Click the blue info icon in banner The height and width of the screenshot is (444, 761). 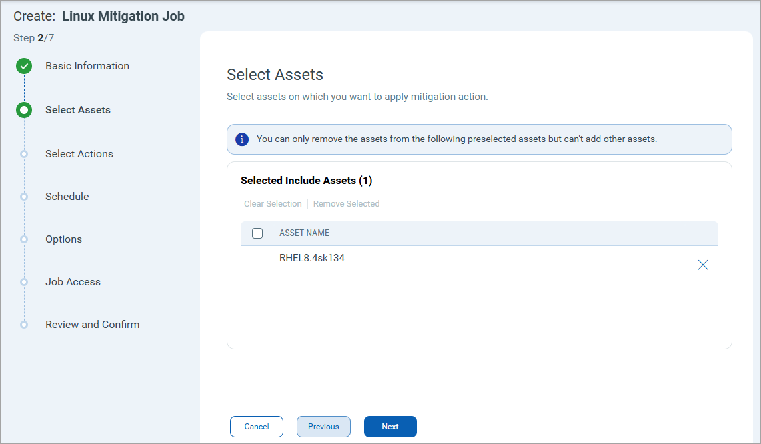(243, 139)
